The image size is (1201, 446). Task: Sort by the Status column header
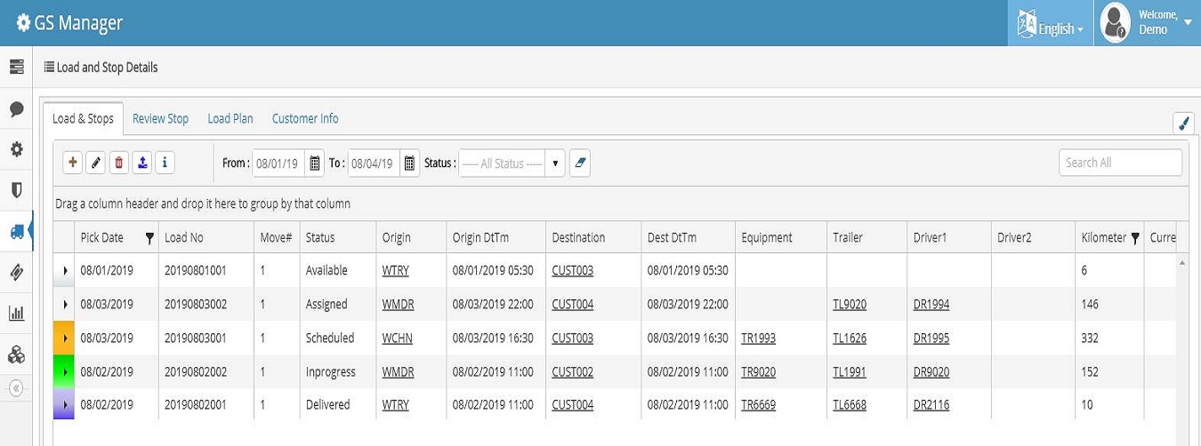320,237
